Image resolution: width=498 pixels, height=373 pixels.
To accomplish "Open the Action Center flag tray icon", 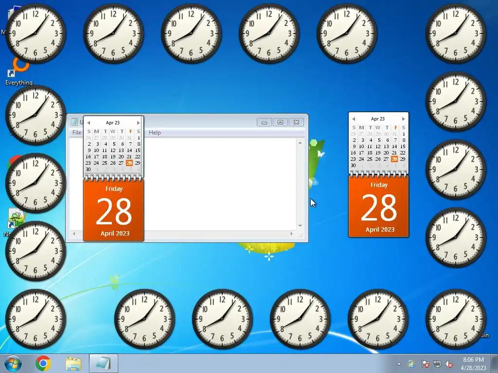I will pyautogui.click(x=425, y=364).
